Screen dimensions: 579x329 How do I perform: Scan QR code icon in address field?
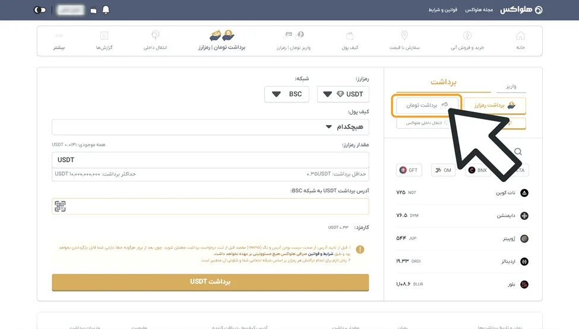(x=60, y=206)
